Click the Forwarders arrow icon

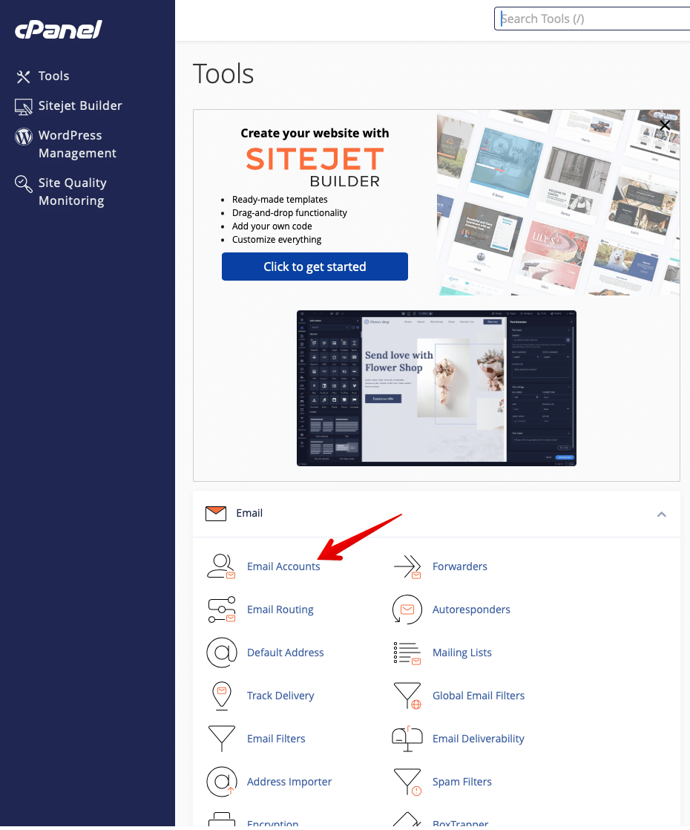[407, 566]
